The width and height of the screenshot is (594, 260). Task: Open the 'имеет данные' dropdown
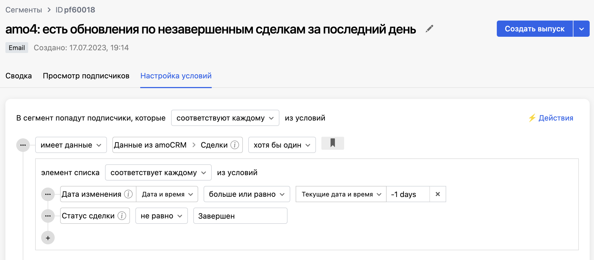pyautogui.click(x=71, y=145)
